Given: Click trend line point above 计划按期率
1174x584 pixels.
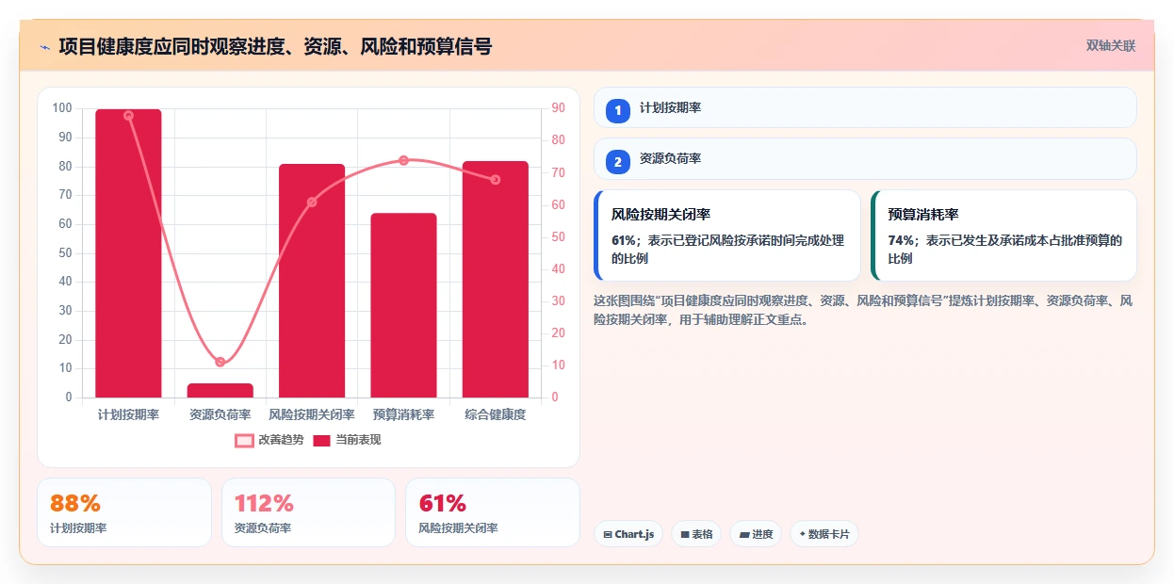Looking at the screenshot, I should 128,116.
